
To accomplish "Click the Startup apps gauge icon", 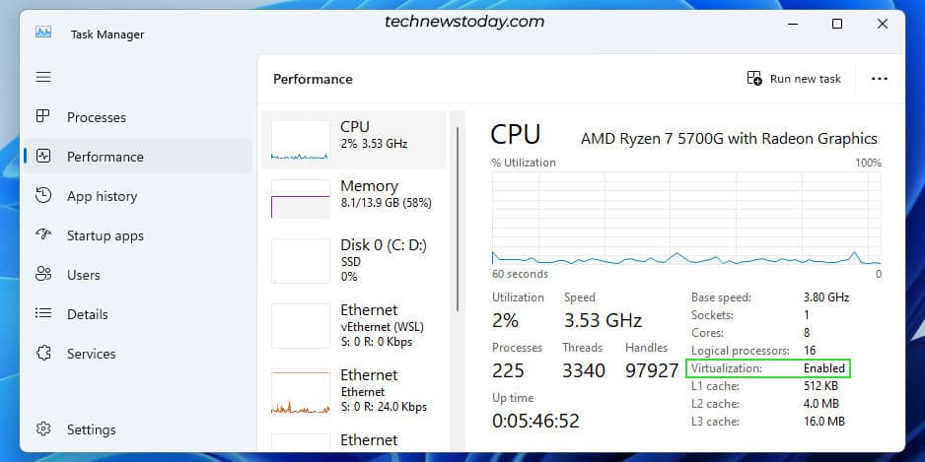I will pyautogui.click(x=43, y=235).
